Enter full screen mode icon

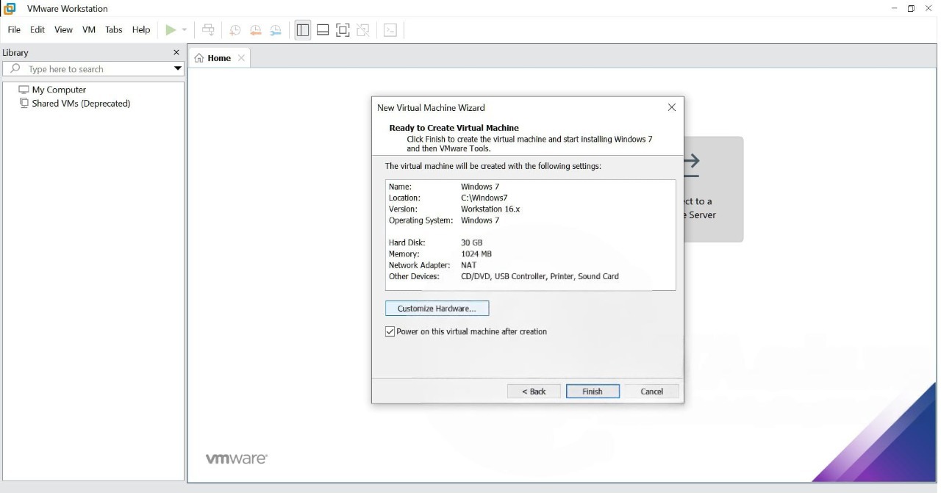(343, 30)
